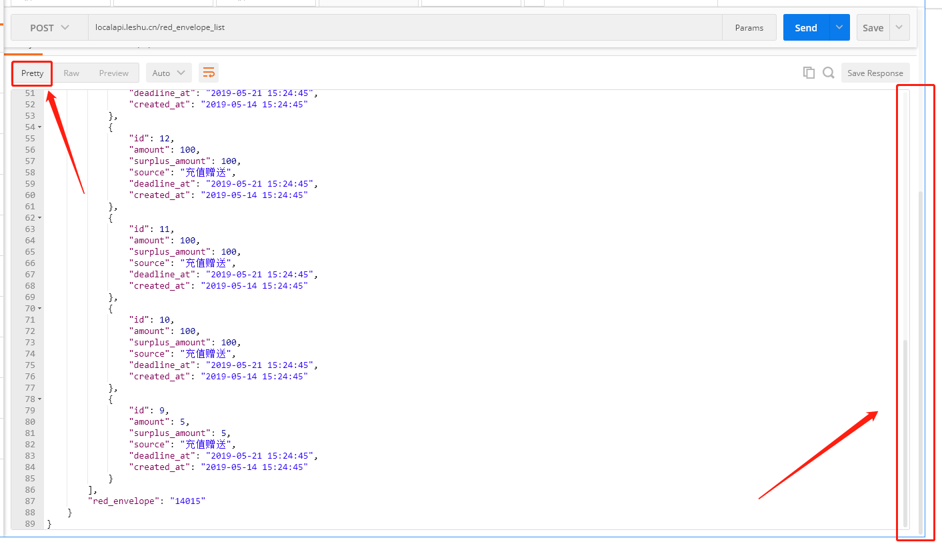Select the copy-to-clipboard icon above the response

click(x=809, y=73)
